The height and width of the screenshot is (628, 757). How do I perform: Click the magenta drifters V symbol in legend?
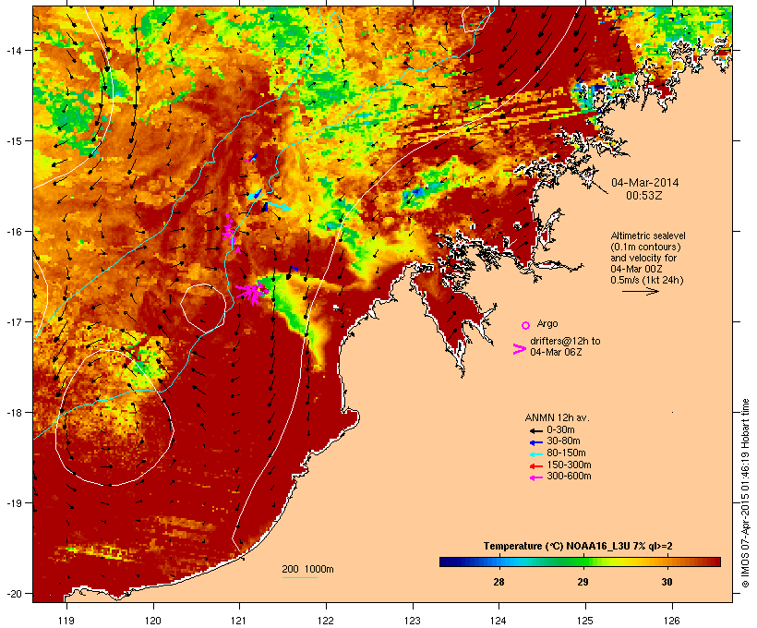[520, 349]
